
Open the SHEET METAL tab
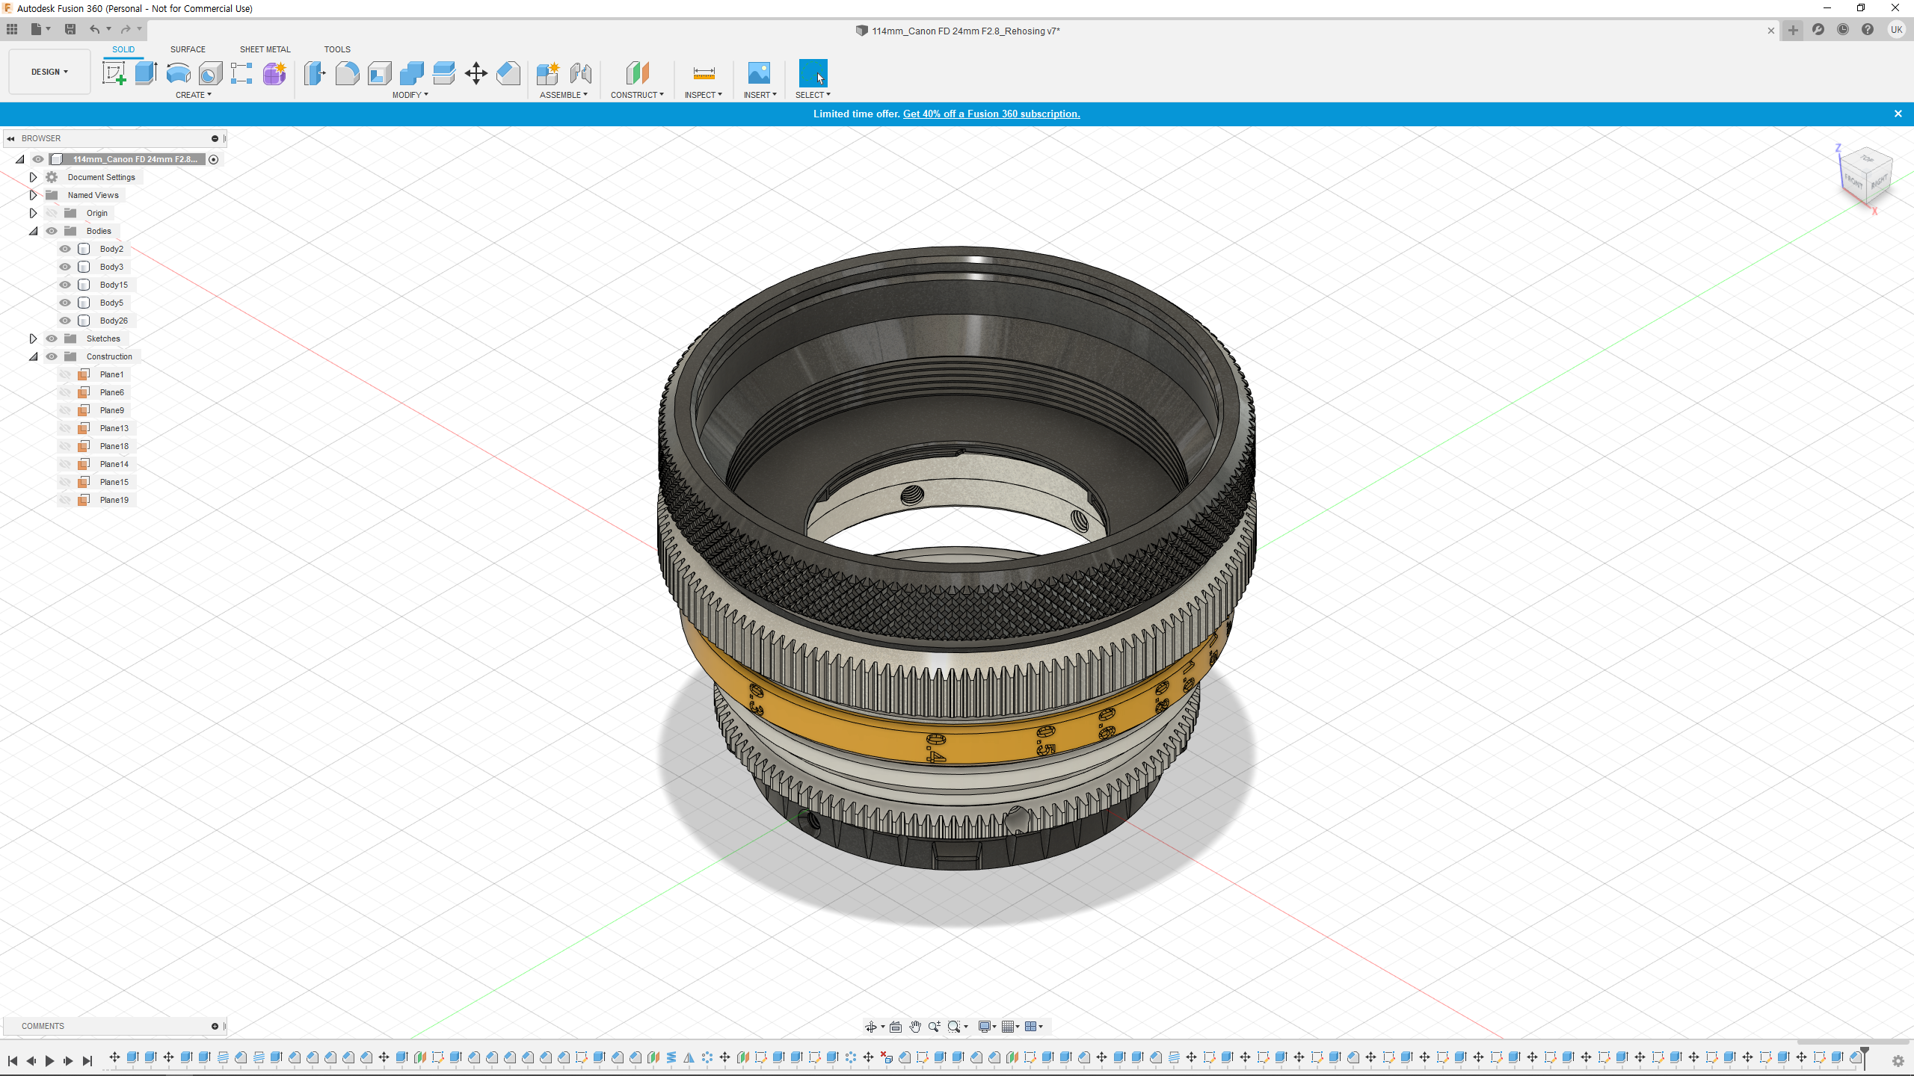click(x=265, y=49)
